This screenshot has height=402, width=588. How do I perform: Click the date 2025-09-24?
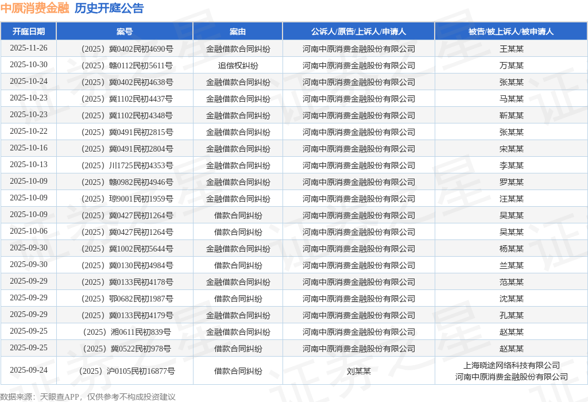[29, 370]
